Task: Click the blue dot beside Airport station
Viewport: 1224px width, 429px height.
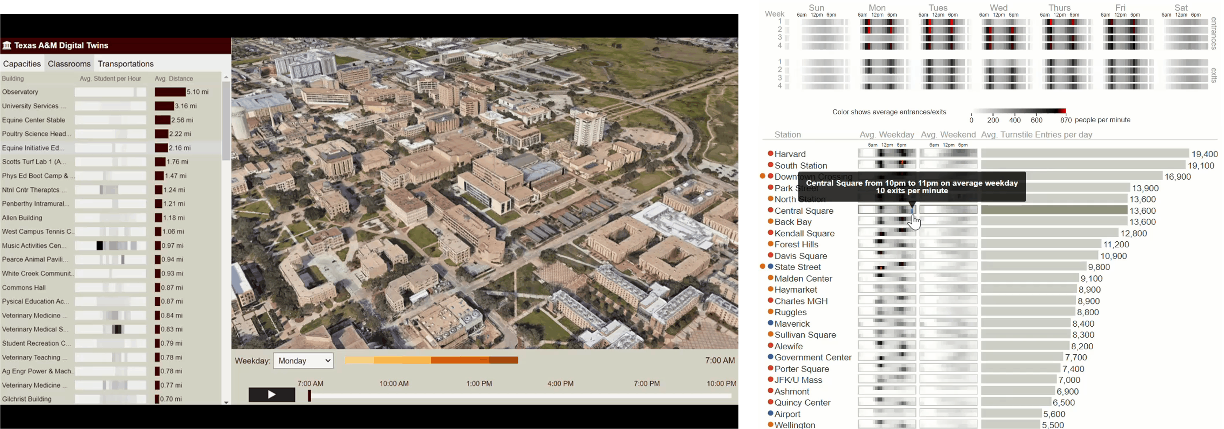Action: pos(770,413)
